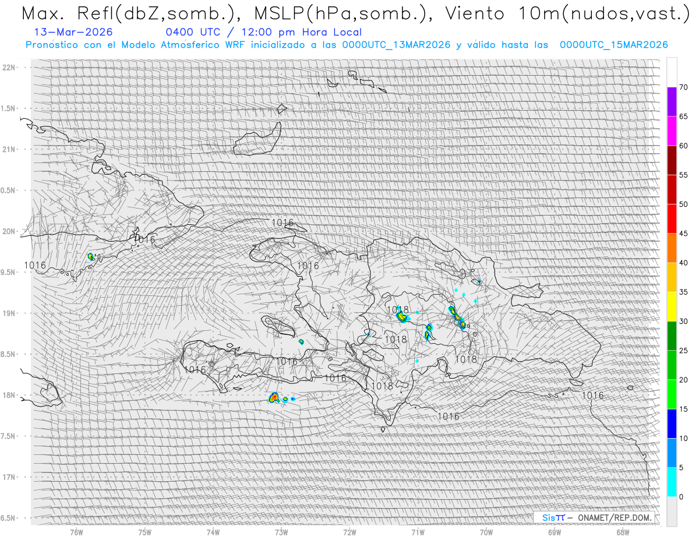Click the '0.5N' axis label
The width and height of the screenshot is (699, 540).
pos(9,190)
